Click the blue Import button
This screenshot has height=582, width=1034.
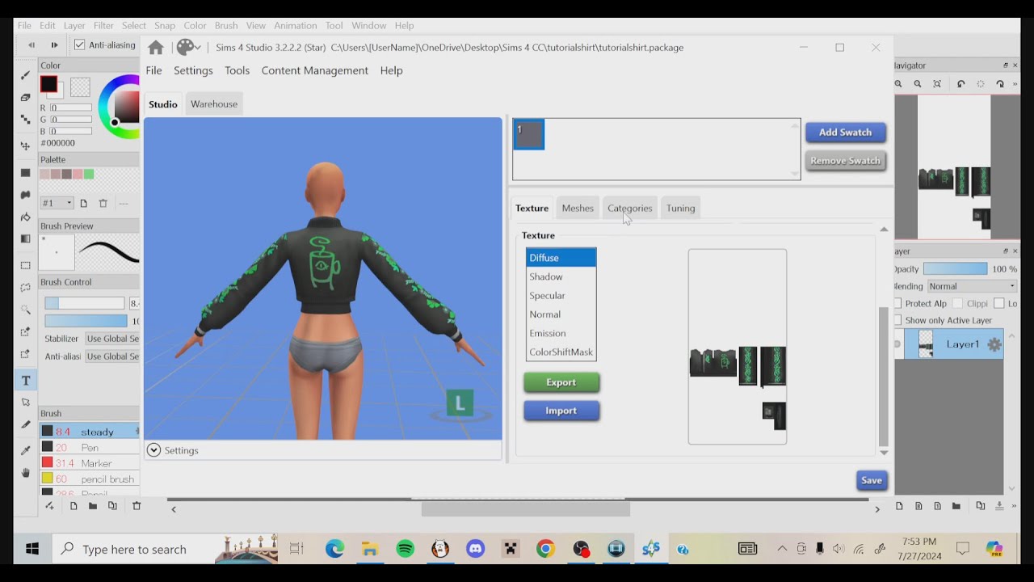coord(561,411)
